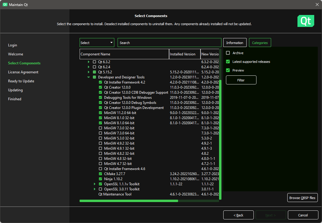Screen dimensions: 322x223
Task: Expand the Qt 6.2.4 tree node
Action: point(89,67)
